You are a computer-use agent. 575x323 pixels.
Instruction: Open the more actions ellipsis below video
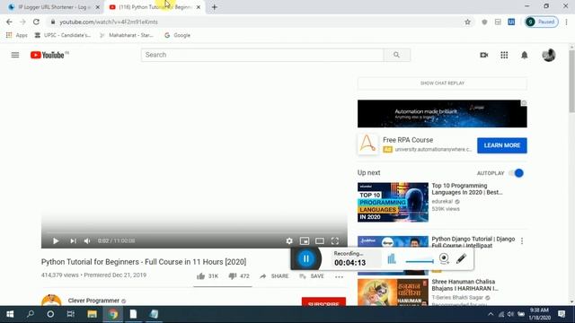pos(340,277)
